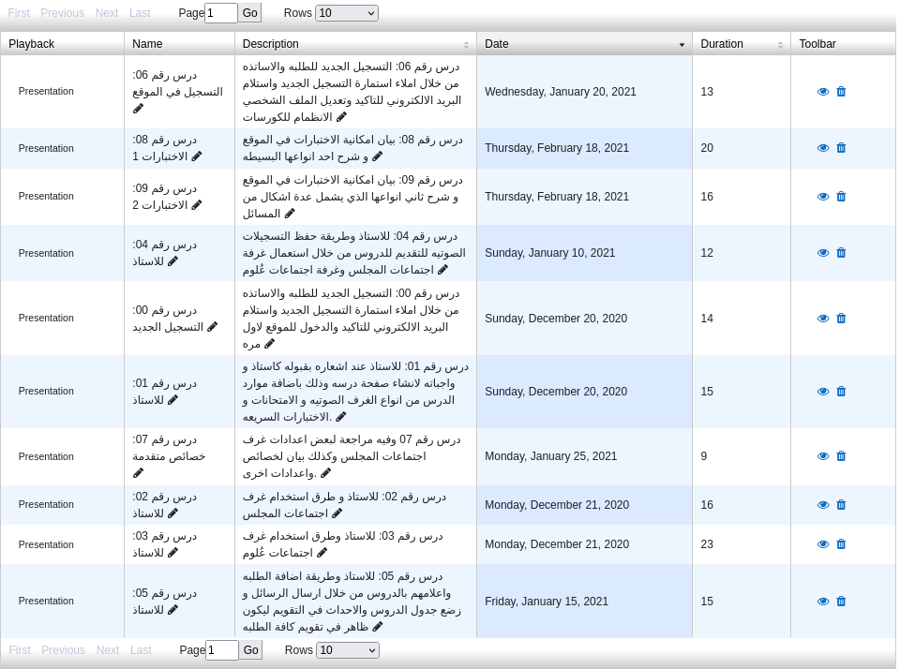Delete the recording dated Wednesday, January 20, 2021
This screenshot has width=915, height=669.
click(841, 92)
